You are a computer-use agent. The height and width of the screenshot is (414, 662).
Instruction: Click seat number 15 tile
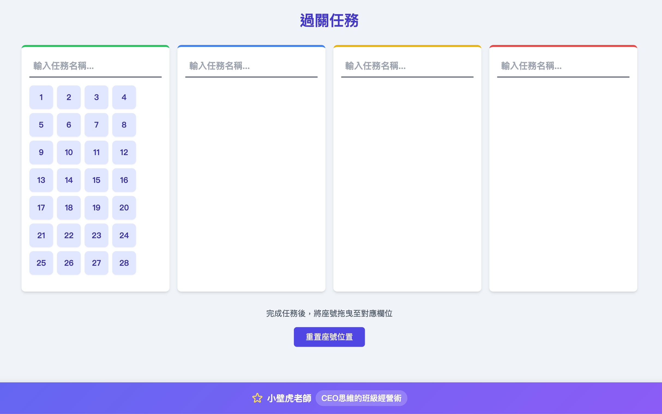tap(96, 180)
